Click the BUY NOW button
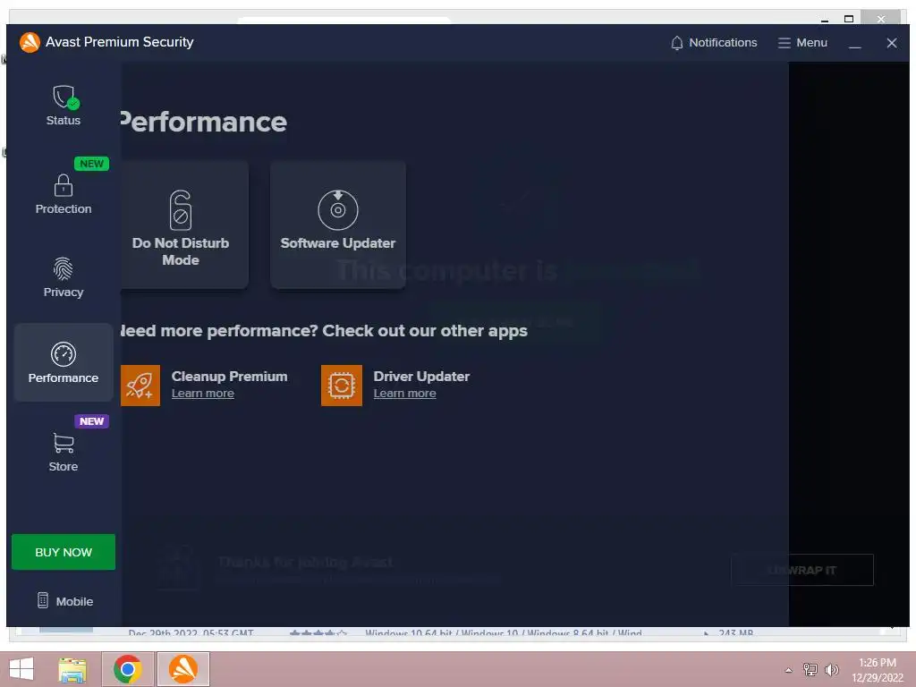 pos(64,552)
